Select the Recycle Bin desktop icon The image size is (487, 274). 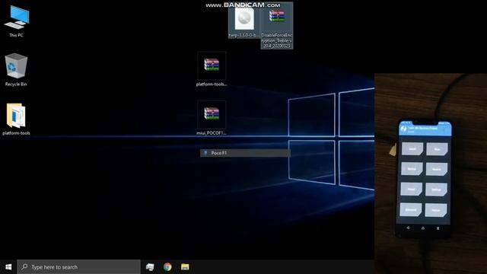pyautogui.click(x=16, y=69)
